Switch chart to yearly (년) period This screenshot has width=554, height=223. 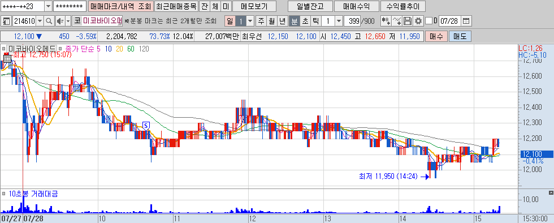click(282, 22)
